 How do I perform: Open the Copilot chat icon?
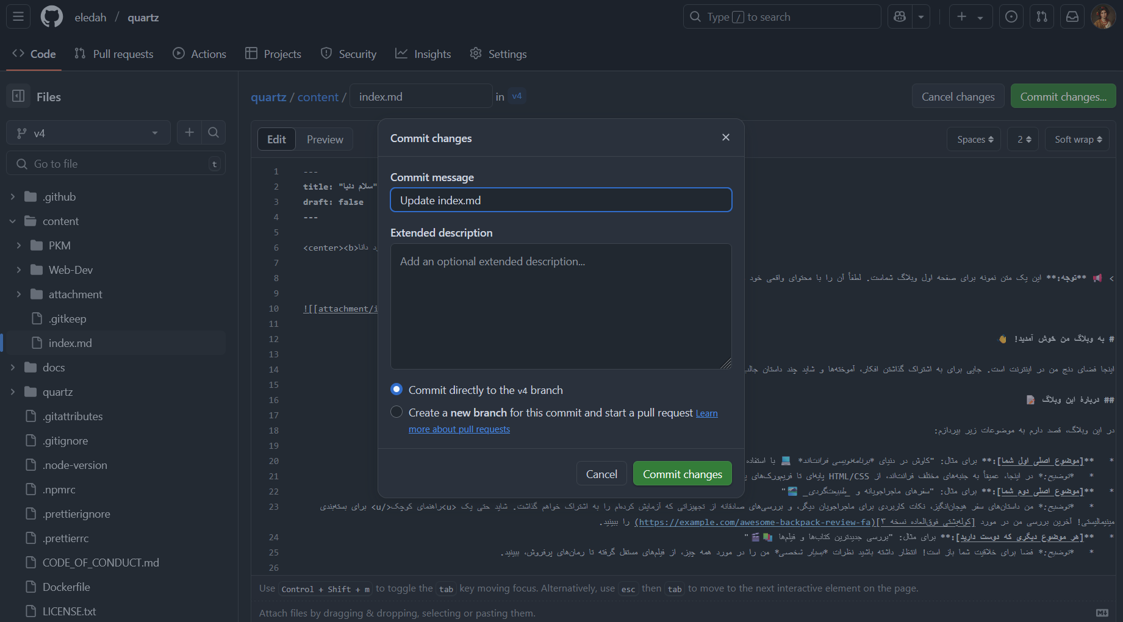[900, 16]
